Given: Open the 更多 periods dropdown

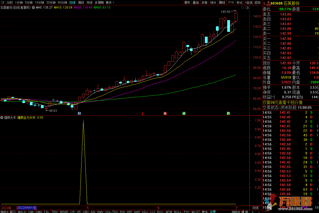Looking at the screenshot, I should [x=110, y=3].
